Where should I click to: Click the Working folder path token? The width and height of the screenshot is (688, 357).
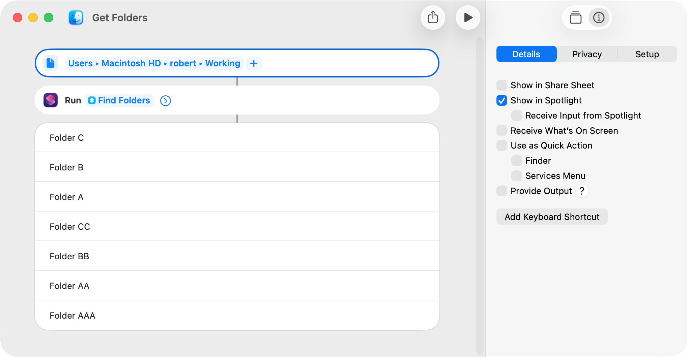coord(223,63)
